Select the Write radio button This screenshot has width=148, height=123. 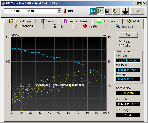click(121, 45)
